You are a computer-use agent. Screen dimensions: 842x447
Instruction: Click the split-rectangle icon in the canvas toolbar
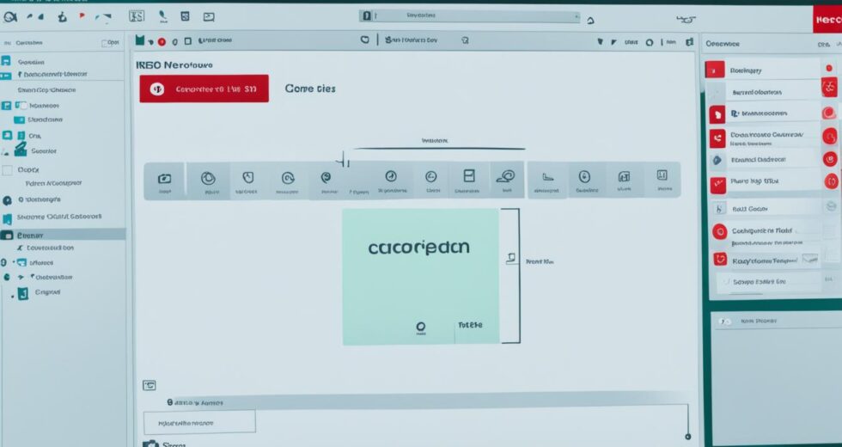click(x=469, y=176)
